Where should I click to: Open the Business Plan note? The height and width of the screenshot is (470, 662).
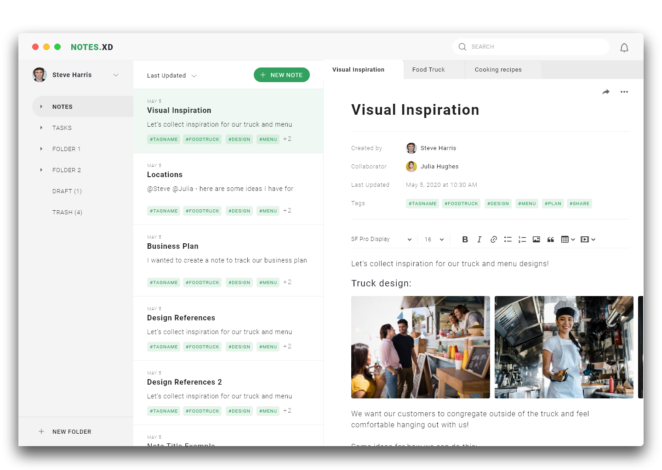228,261
